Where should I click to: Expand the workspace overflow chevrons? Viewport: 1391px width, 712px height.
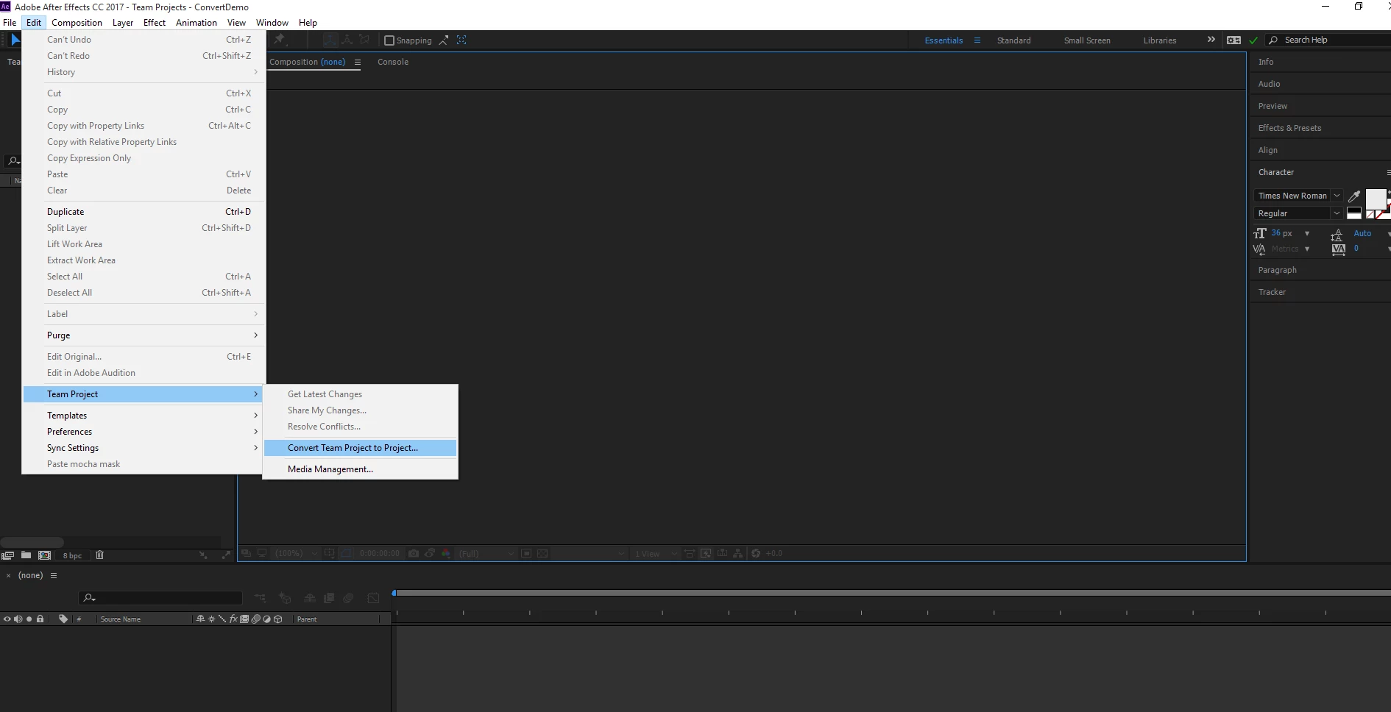tap(1211, 40)
